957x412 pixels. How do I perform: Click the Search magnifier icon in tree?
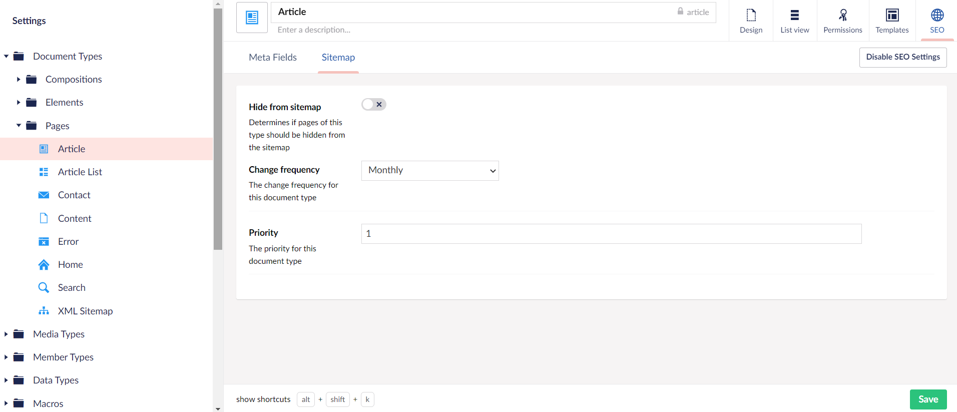(44, 287)
